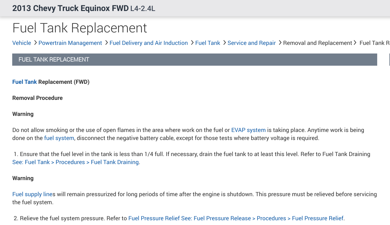Click the truncated last breadcrumb item
This screenshot has height=225, width=390.
point(375,43)
